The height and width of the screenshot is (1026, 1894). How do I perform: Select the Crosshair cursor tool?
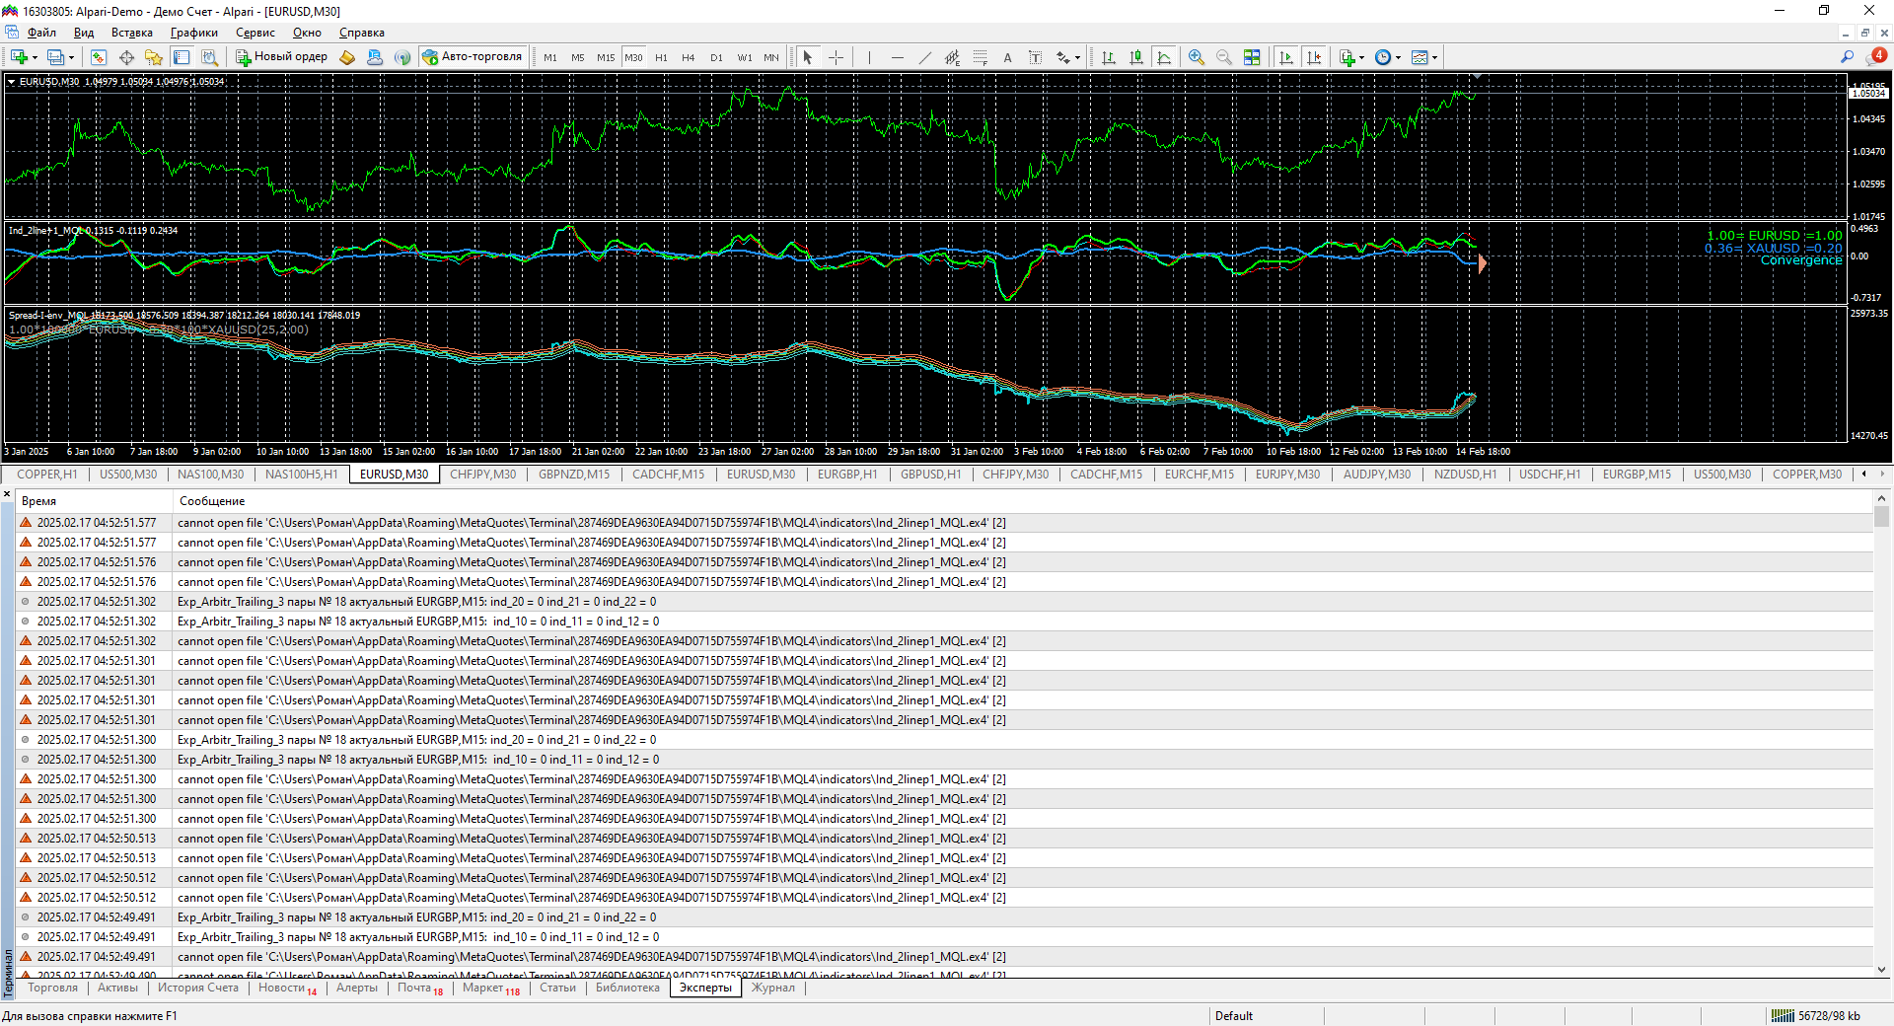836,57
